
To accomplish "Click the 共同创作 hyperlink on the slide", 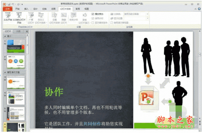I will coord(92,124).
